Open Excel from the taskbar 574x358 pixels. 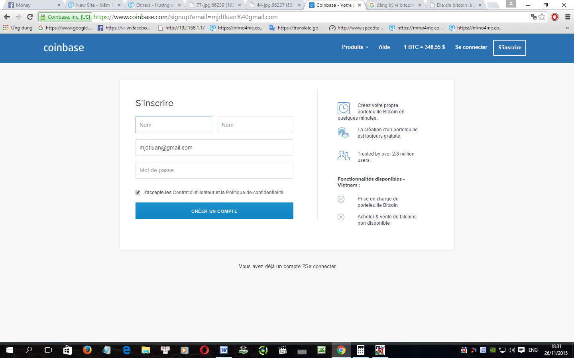[321, 350]
